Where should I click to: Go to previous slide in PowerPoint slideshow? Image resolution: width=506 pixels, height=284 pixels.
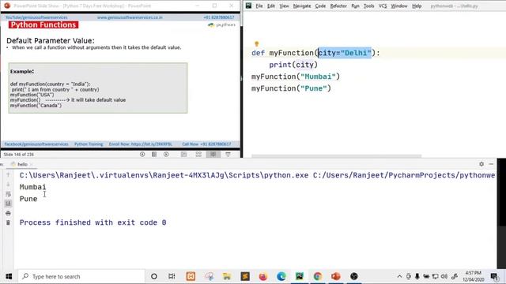coord(142,155)
